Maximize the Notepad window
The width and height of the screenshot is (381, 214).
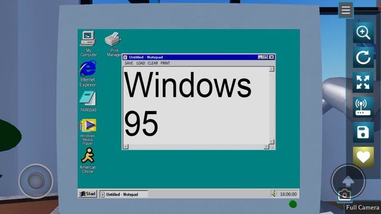click(x=266, y=57)
